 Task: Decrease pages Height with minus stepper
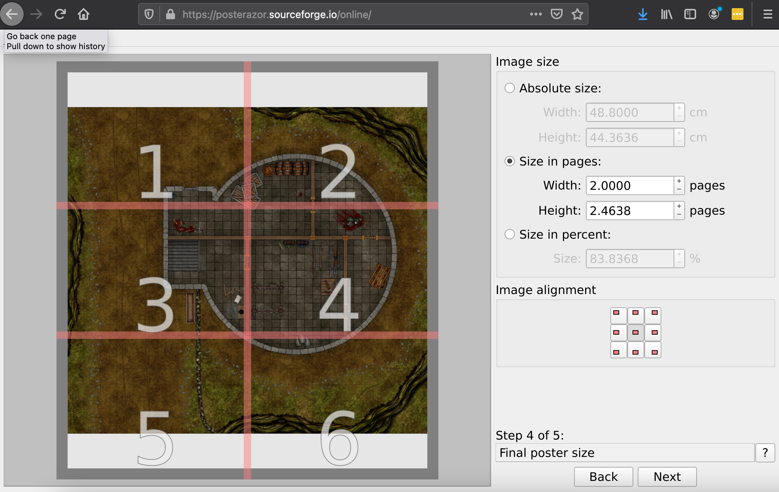tap(679, 215)
